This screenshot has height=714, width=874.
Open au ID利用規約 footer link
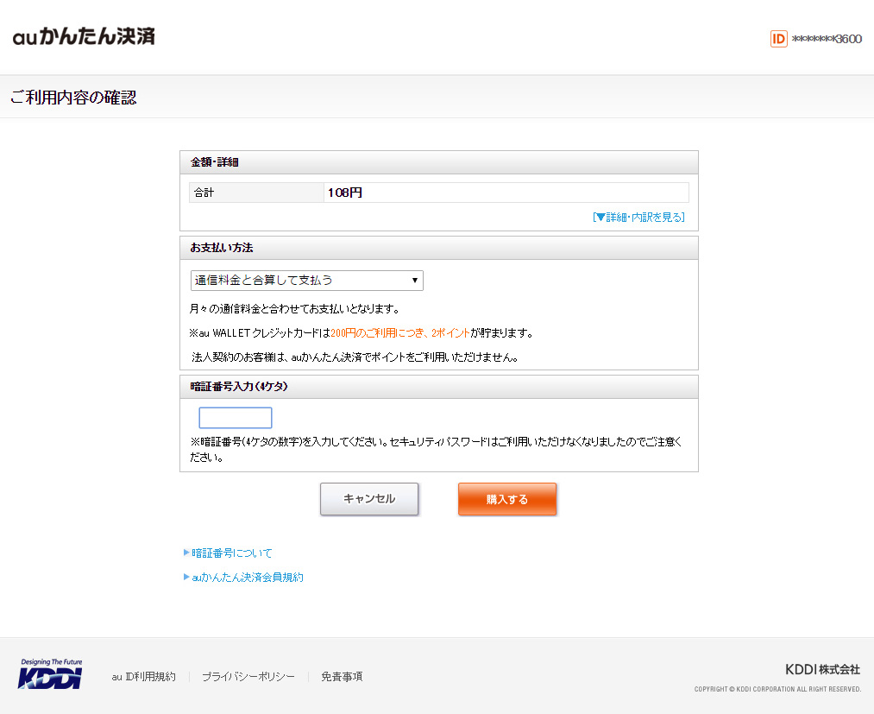click(144, 677)
